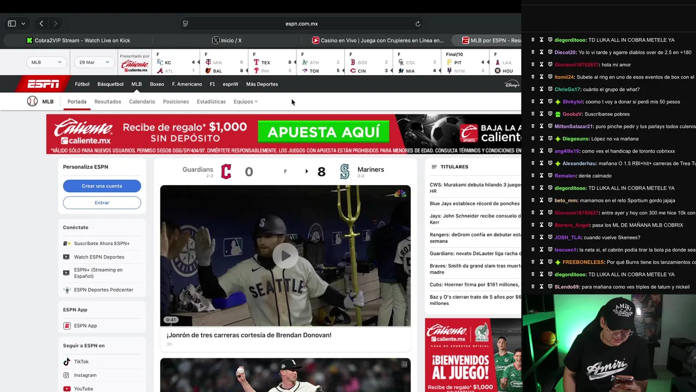Viewport: 696px width, 392px height.
Task: Play the Brendan Donovan home run video
Action: (285, 256)
